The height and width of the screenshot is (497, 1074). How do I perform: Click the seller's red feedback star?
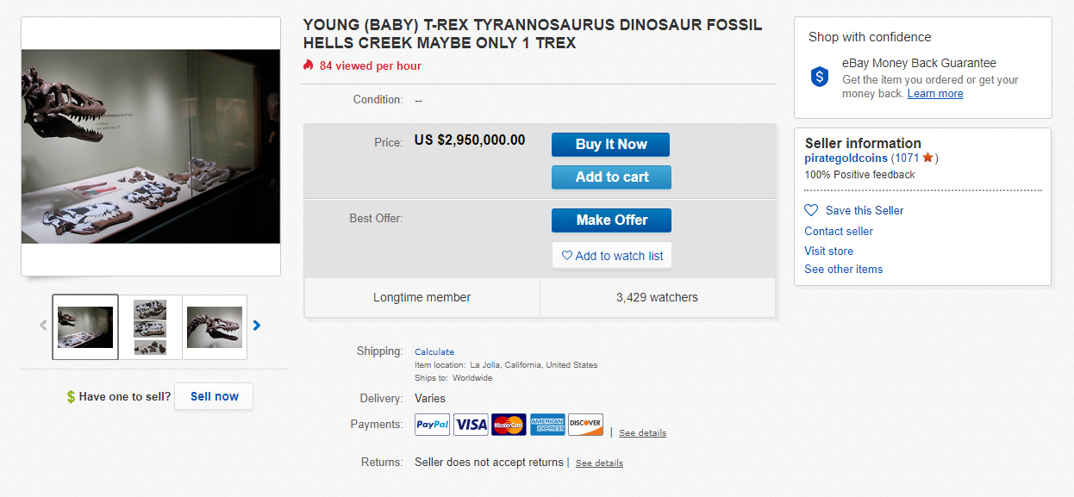[x=927, y=158]
